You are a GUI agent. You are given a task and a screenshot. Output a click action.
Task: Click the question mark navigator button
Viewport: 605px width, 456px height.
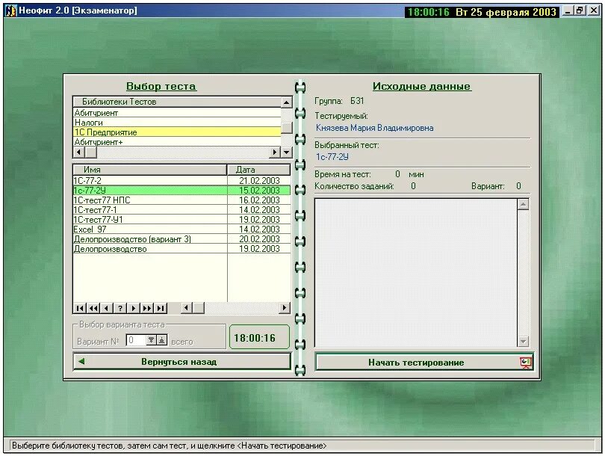tap(120, 308)
